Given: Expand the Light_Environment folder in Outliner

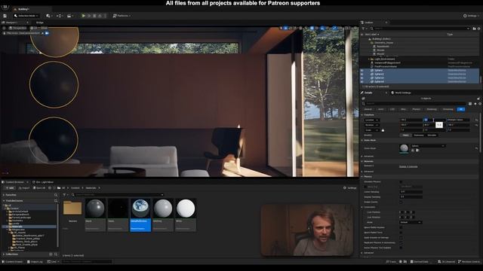Looking at the screenshot, I should coord(369,59).
